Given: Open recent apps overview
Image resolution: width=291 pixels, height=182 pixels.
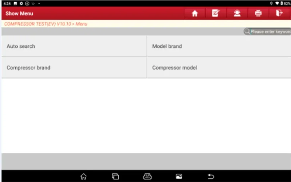Looking at the screenshot, I should pyautogui.click(x=115, y=177).
